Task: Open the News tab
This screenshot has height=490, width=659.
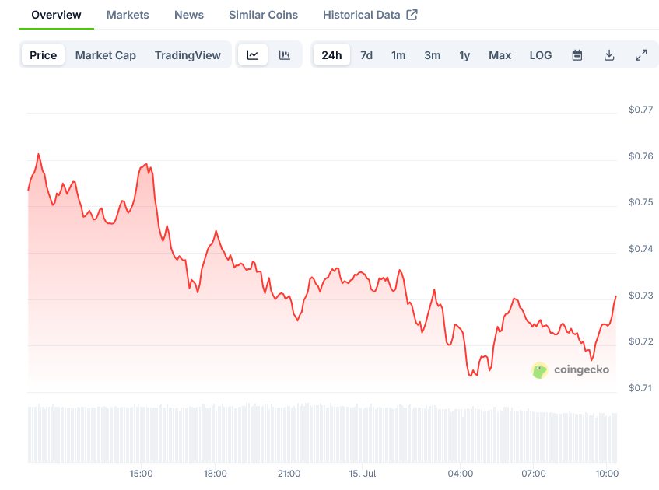Action: point(189,15)
